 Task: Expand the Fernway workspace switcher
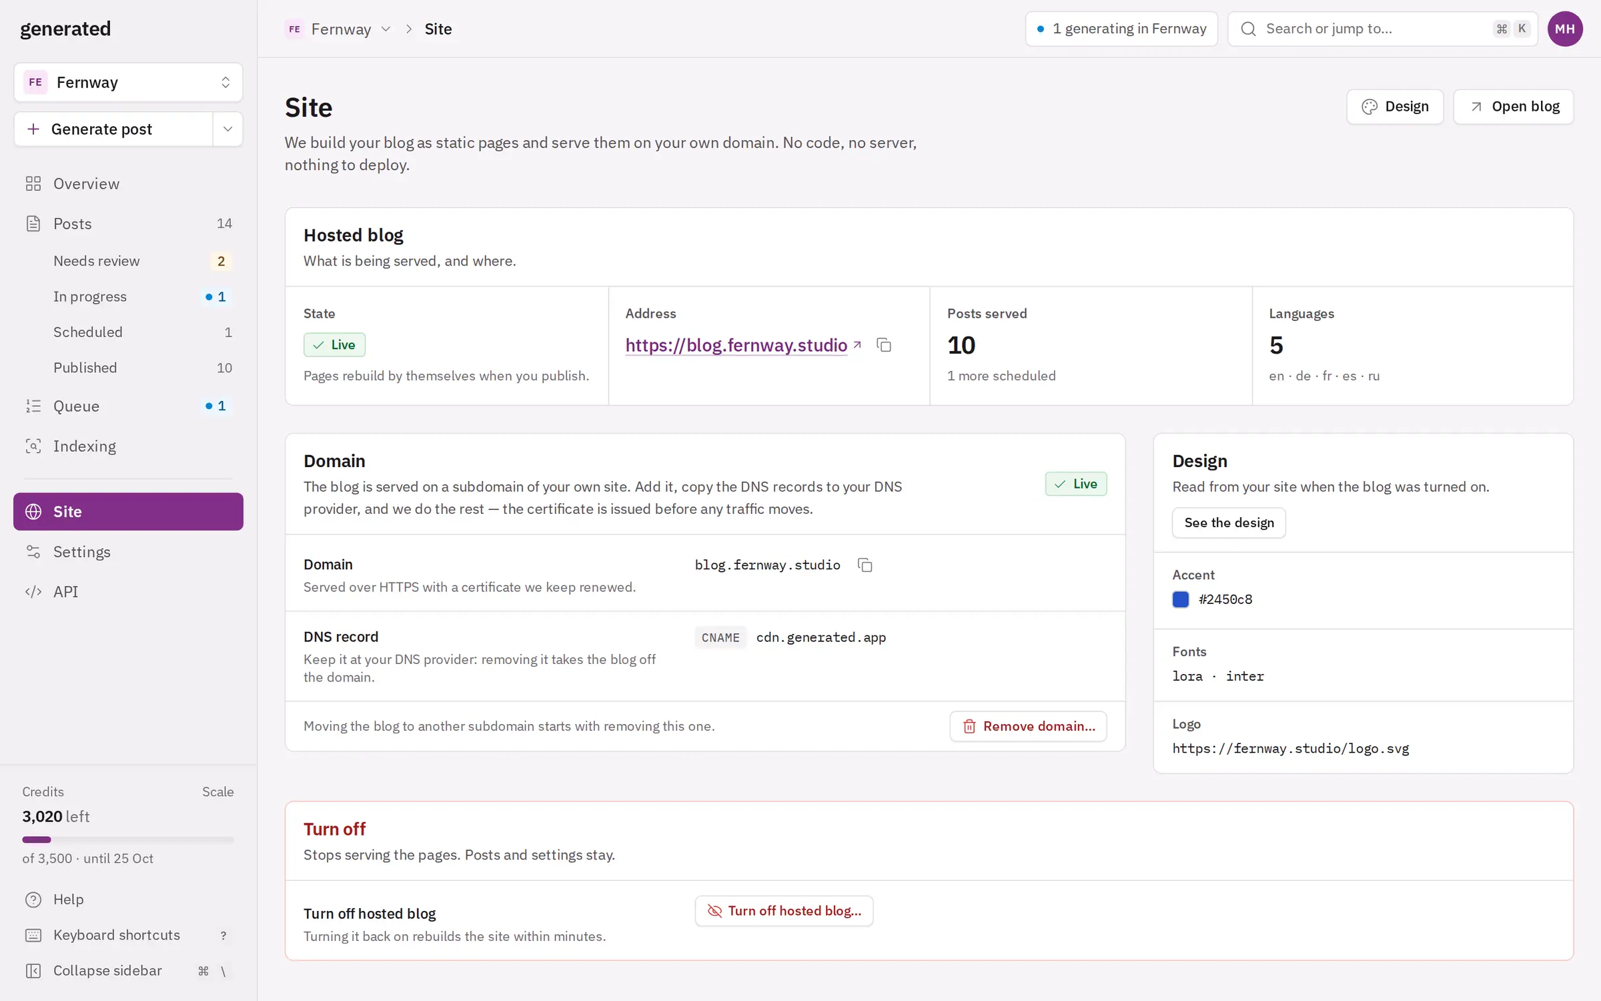(128, 82)
